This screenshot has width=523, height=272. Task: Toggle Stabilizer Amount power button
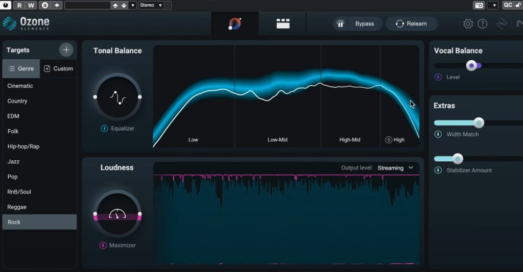tap(438, 170)
